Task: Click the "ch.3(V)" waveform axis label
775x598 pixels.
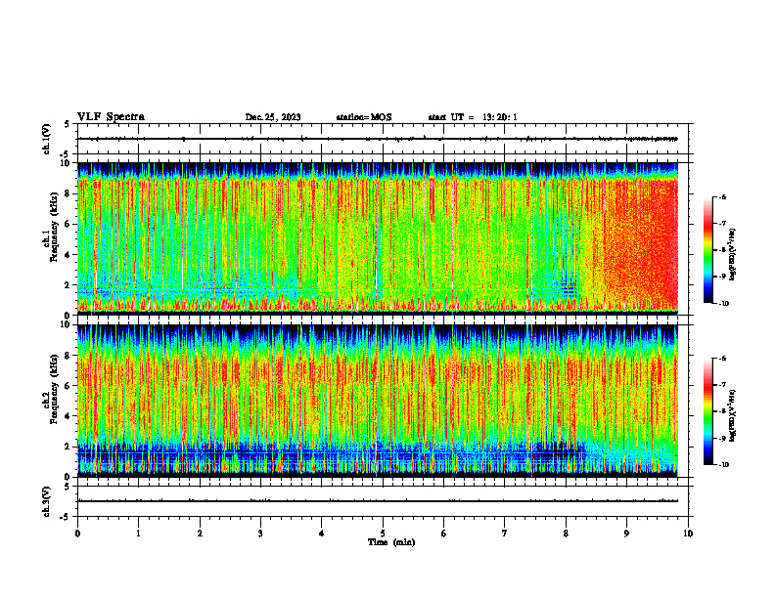Action: click(47, 501)
